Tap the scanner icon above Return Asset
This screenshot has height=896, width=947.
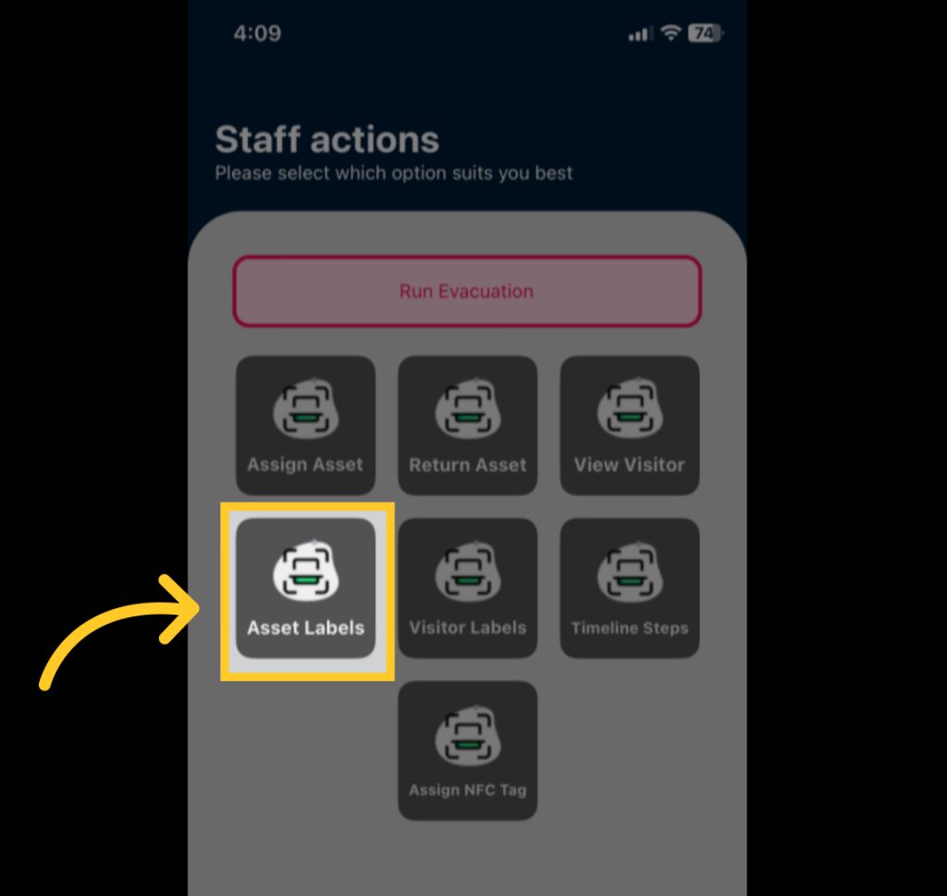(467, 408)
